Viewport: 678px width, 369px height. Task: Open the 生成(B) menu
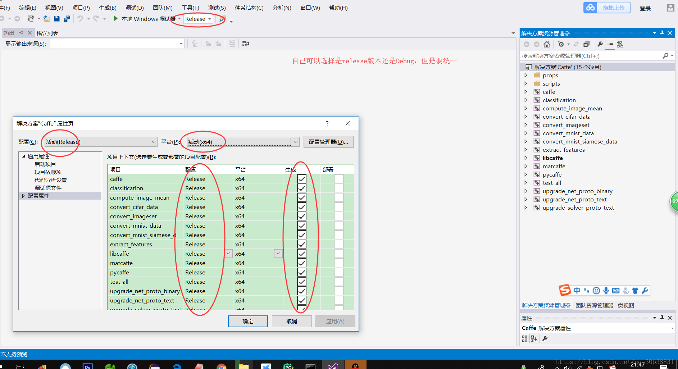pos(108,8)
